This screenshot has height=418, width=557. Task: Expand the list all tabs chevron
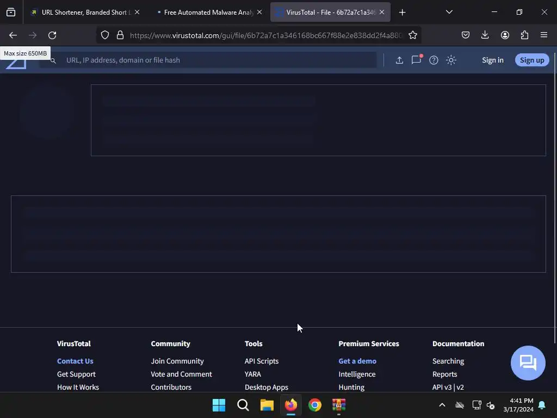tap(449, 12)
